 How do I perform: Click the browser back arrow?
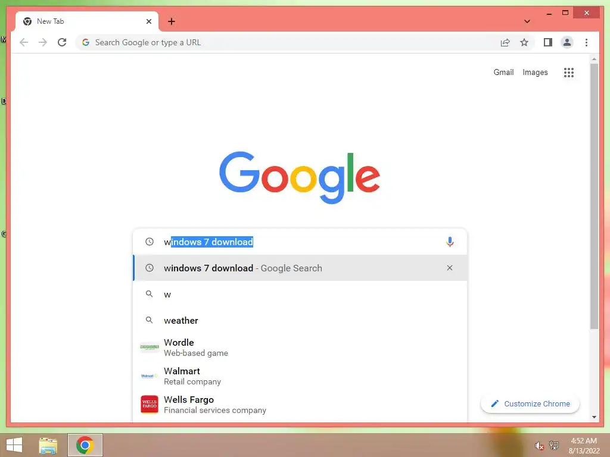coord(24,42)
